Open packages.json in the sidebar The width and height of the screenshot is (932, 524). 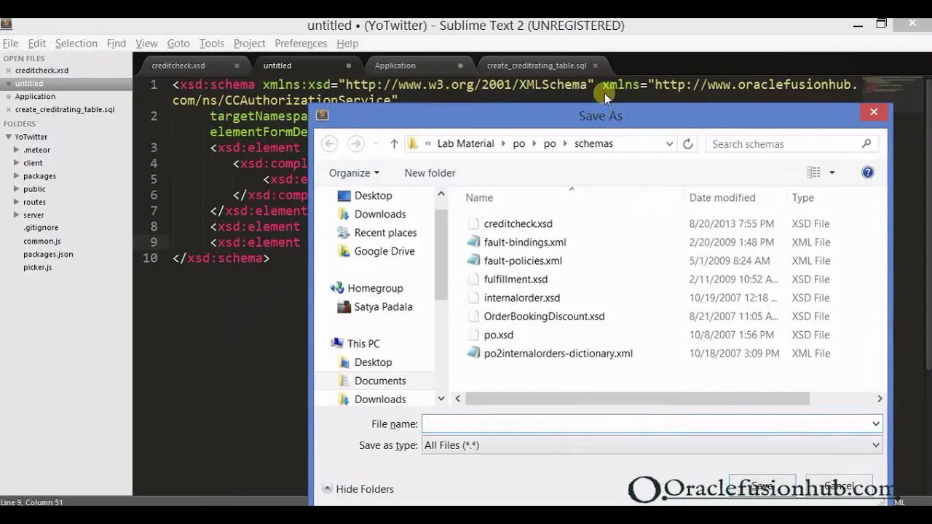pos(48,254)
